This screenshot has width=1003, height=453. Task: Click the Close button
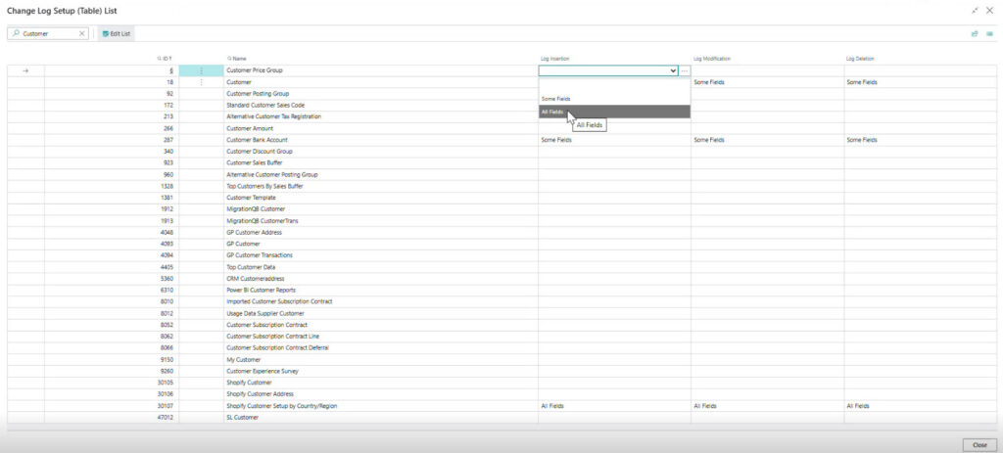coord(979,445)
